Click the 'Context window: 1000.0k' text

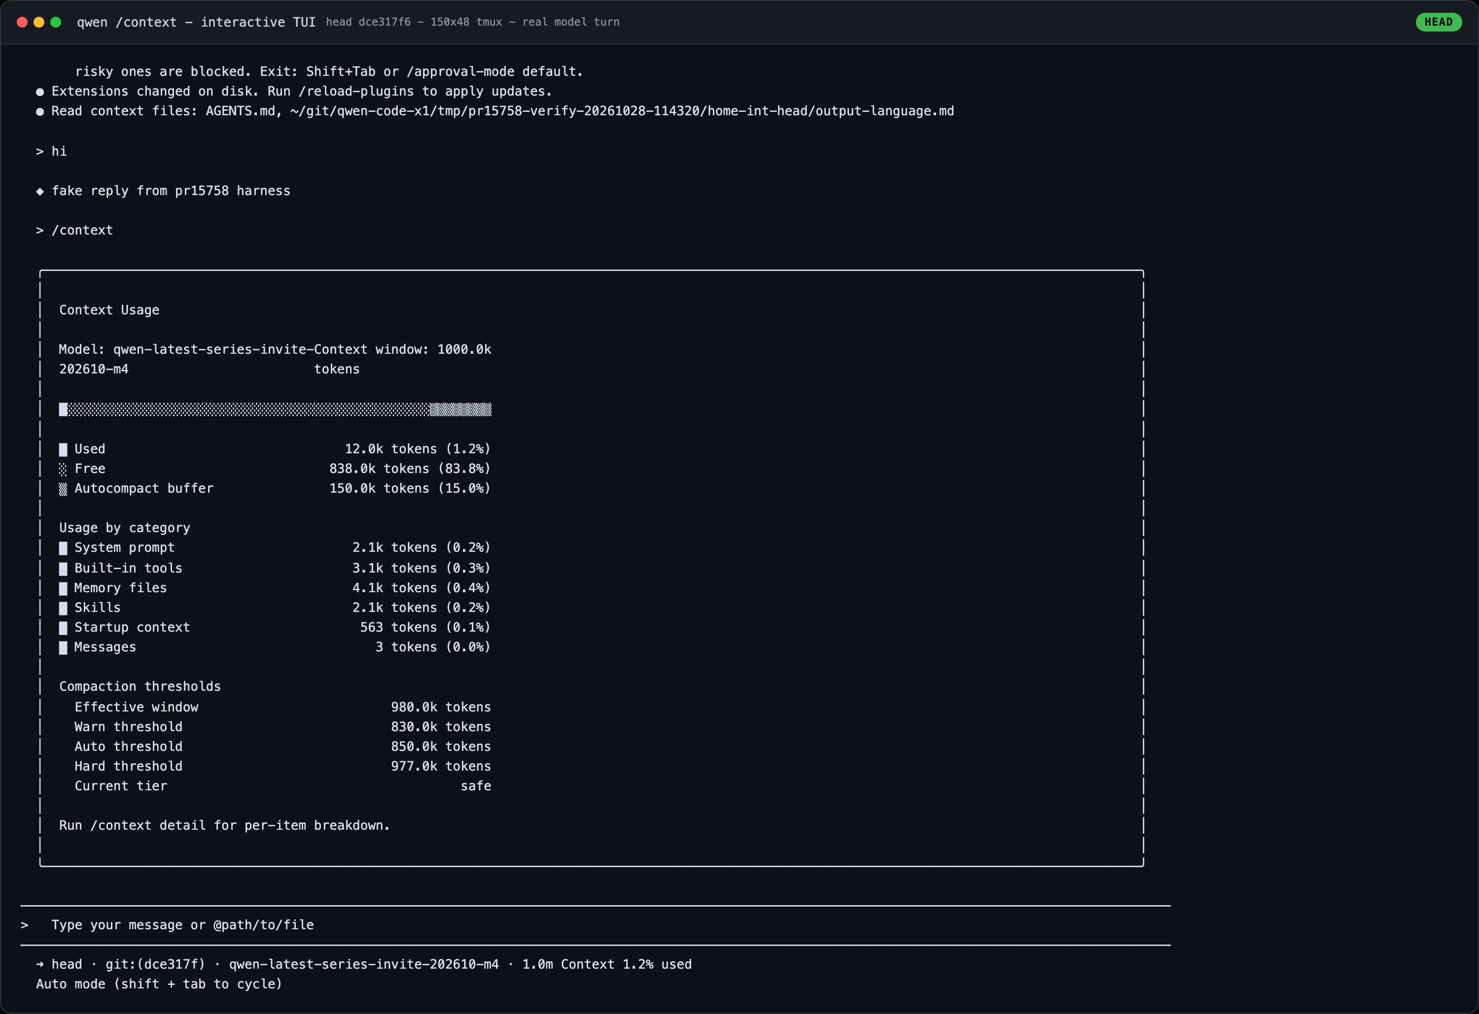[x=403, y=349]
